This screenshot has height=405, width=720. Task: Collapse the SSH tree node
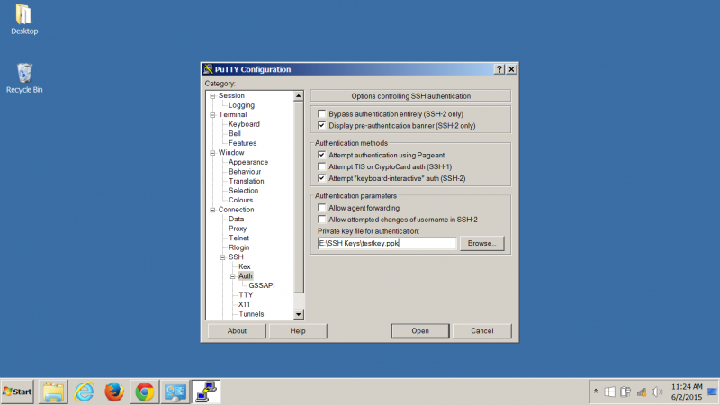pos(222,257)
